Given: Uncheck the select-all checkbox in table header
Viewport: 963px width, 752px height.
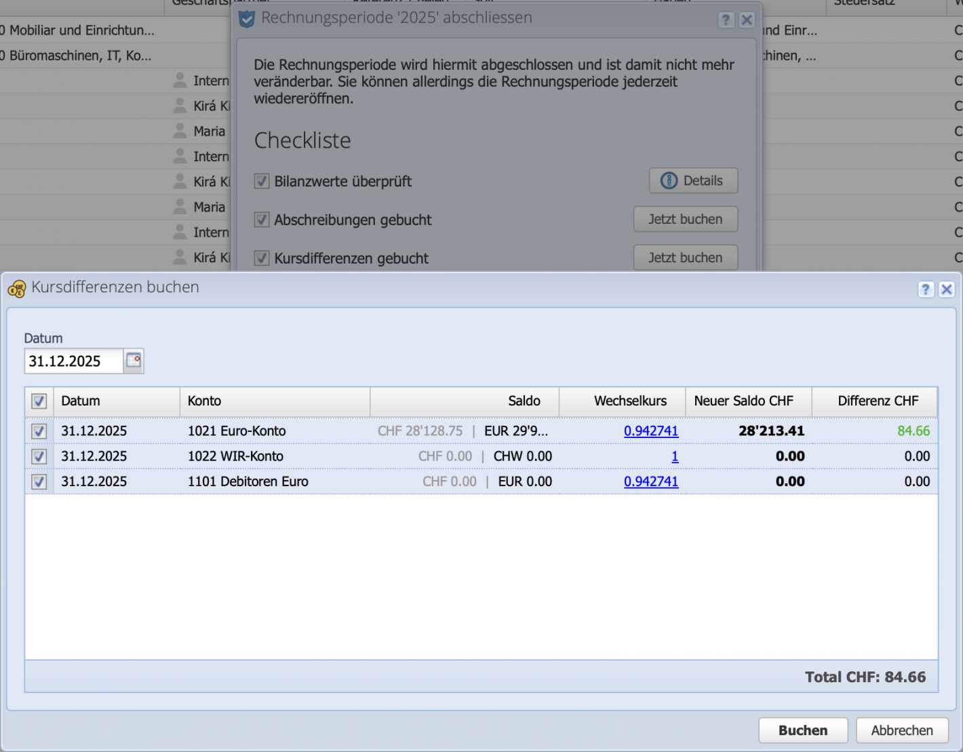Looking at the screenshot, I should tap(39, 401).
